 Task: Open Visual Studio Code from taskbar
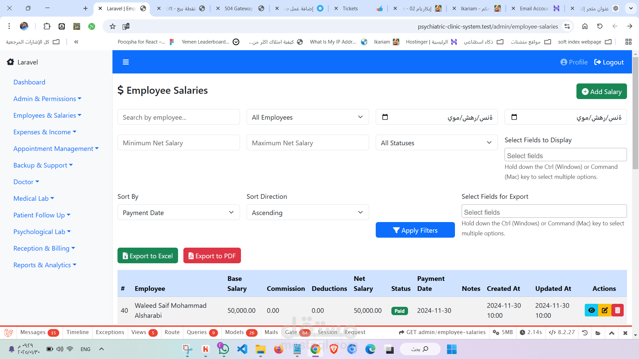coord(242,349)
